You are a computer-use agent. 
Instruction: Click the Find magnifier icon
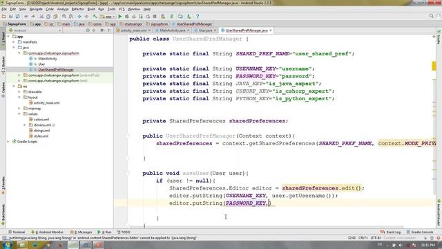(64, 17)
